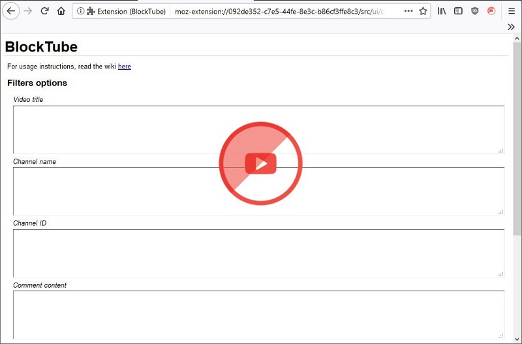Toggle the sidebar view icon
This screenshot has height=344, width=522.
pyautogui.click(x=458, y=11)
